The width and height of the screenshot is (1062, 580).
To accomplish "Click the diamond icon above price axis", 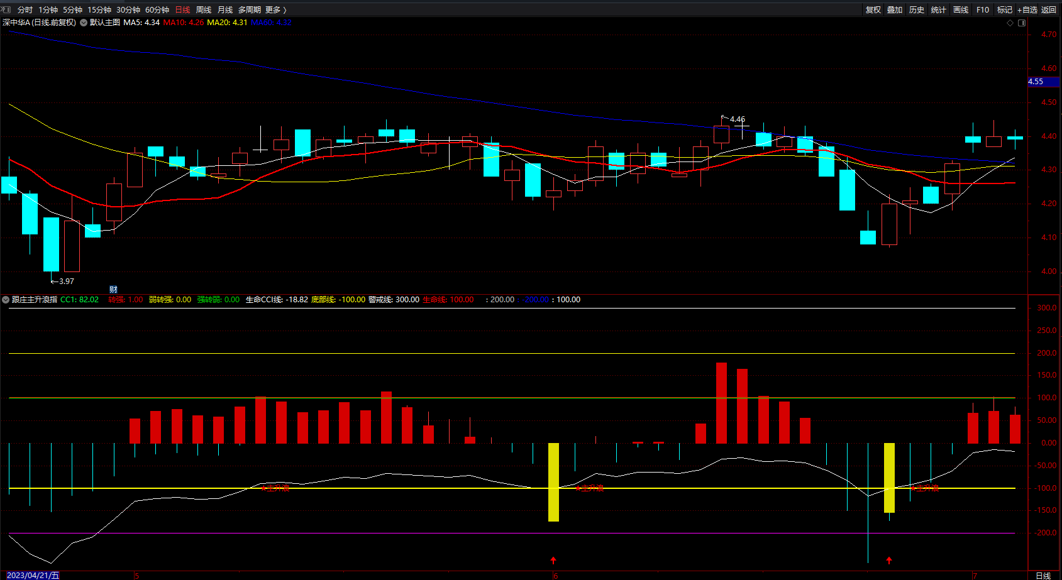I will (1010, 23).
